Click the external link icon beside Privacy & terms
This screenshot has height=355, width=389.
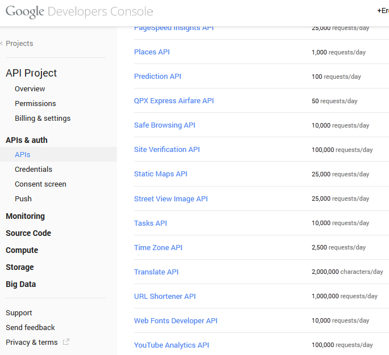tap(66, 342)
